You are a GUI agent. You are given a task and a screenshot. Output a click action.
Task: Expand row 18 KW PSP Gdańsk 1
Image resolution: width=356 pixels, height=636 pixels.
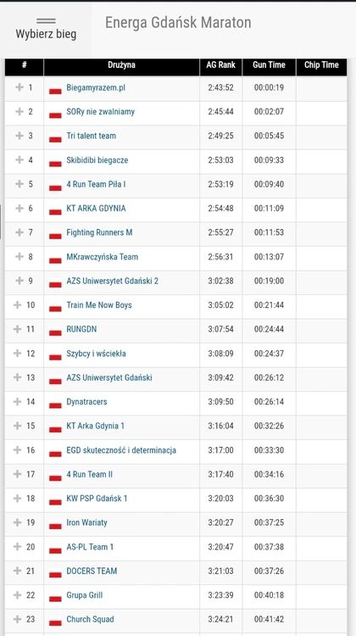(18, 498)
